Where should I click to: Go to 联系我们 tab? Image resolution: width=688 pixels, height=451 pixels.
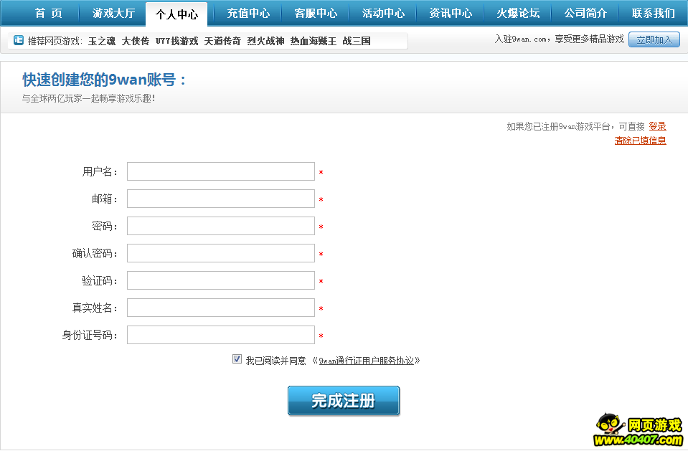tap(654, 13)
